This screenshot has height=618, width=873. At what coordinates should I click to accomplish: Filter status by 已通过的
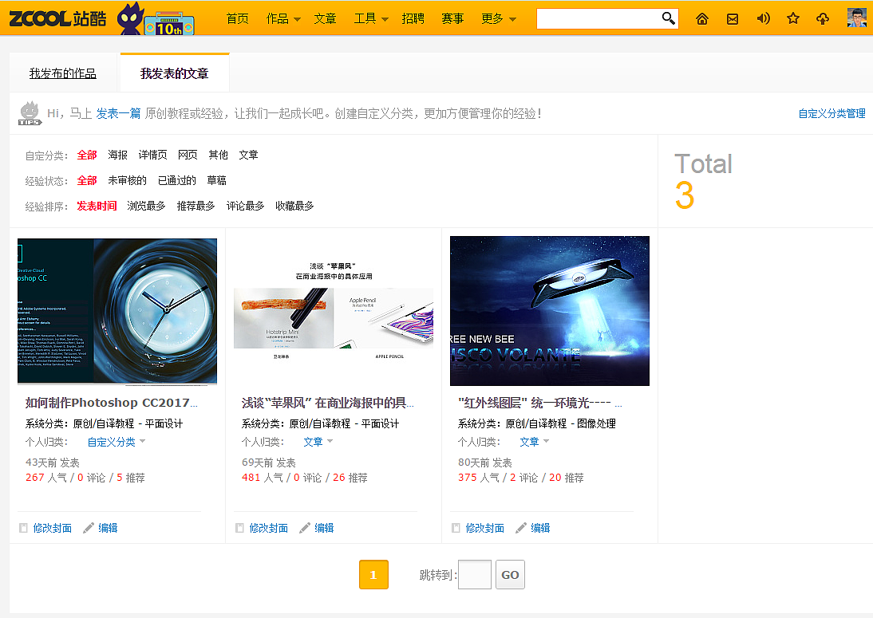tap(177, 180)
